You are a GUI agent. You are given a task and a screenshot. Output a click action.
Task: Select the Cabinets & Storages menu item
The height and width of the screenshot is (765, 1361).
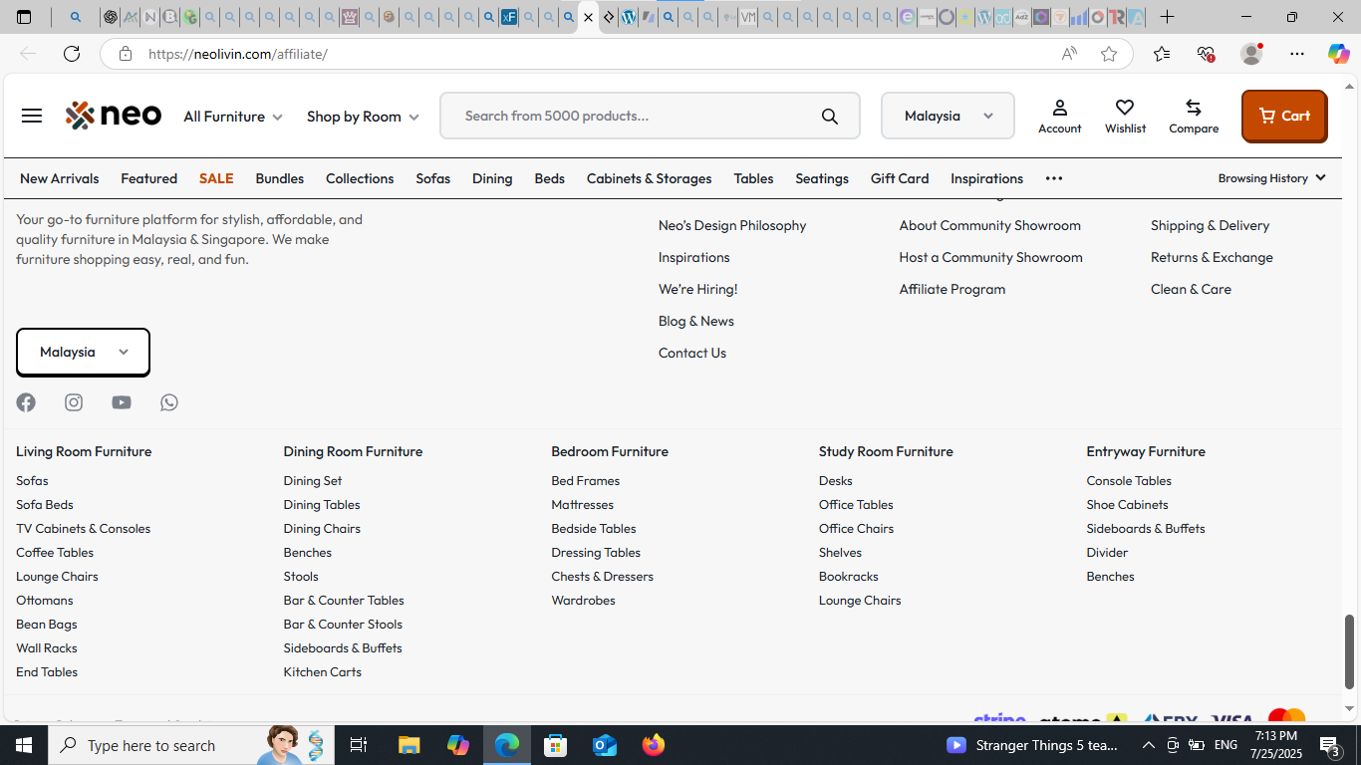click(x=649, y=178)
